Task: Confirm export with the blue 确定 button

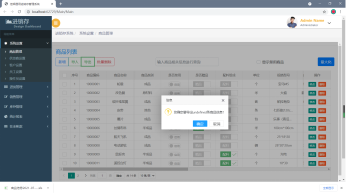Action: [200, 123]
